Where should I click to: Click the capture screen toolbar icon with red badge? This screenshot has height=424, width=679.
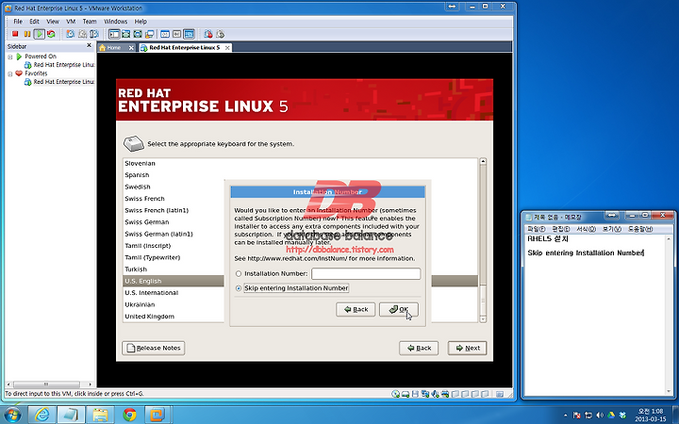click(x=207, y=34)
